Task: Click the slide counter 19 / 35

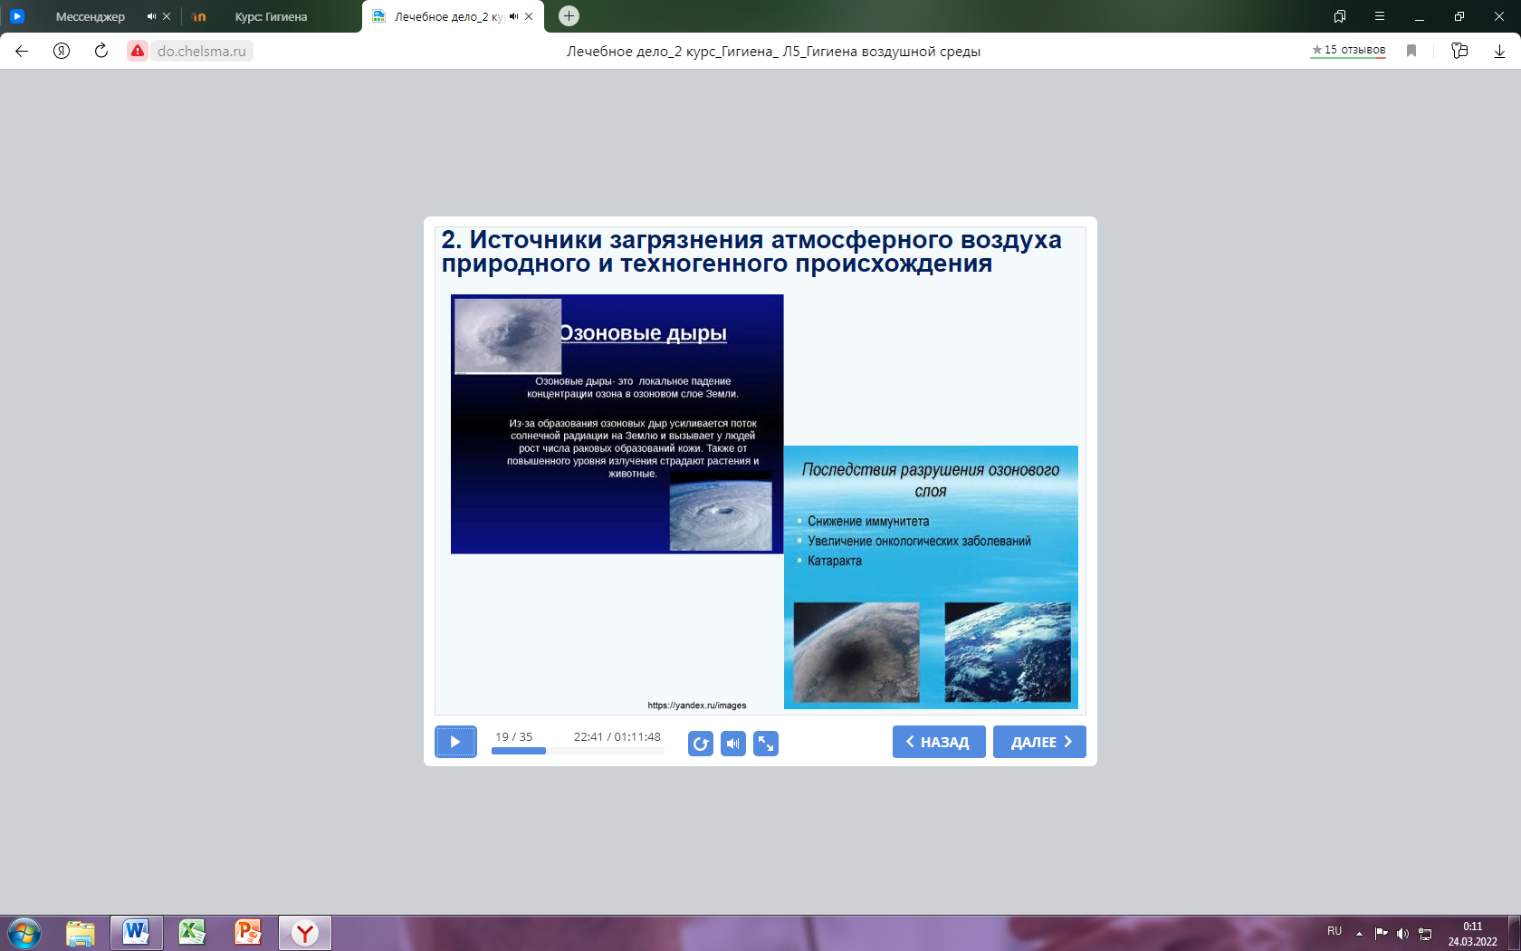Action: coord(513,737)
